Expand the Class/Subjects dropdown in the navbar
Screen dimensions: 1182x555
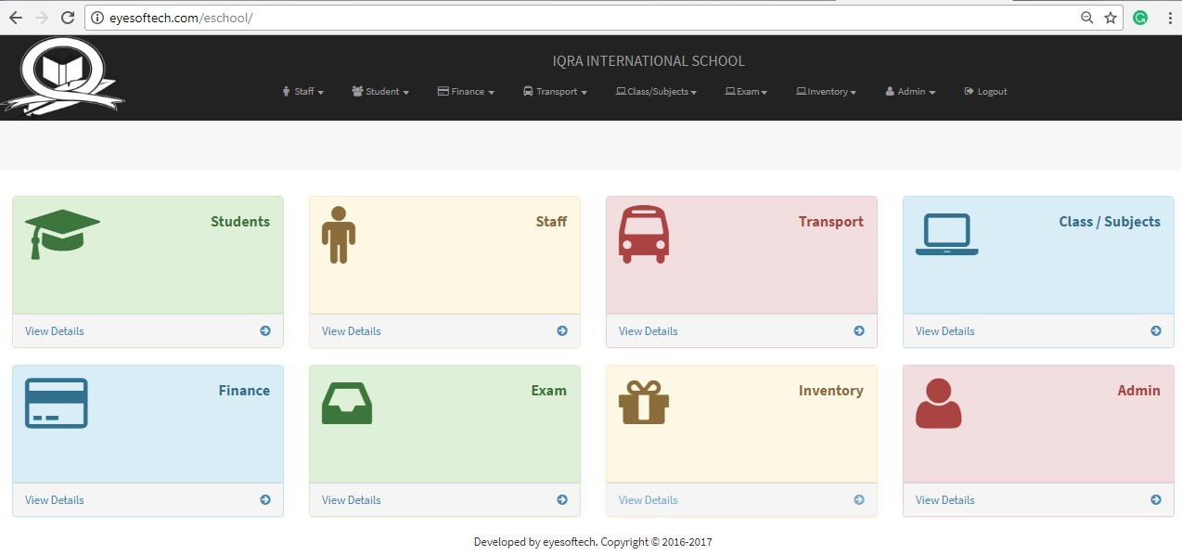click(656, 92)
